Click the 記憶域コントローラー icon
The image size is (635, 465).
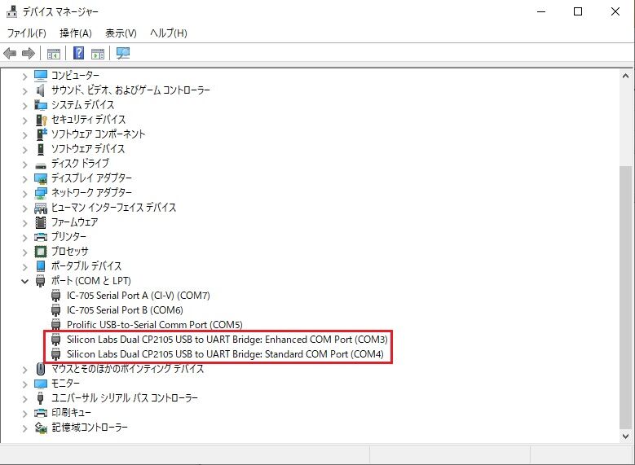click(41, 428)
